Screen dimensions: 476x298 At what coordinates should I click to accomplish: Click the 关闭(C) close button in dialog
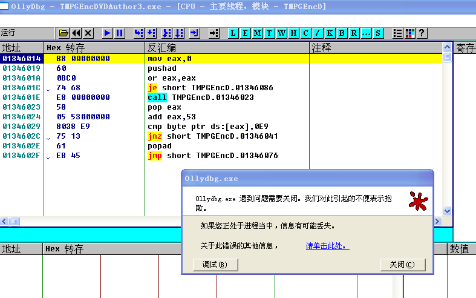pyautogui.click(x=403, y=265)
